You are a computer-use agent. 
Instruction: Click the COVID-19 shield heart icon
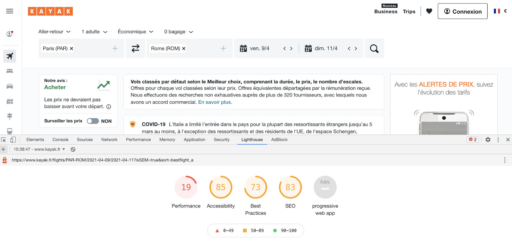133,124
